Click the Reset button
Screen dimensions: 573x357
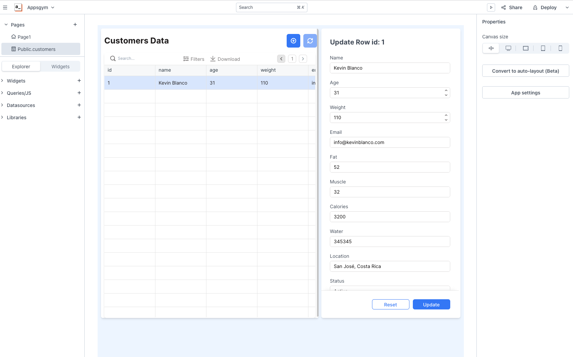[x=390, y=305]
